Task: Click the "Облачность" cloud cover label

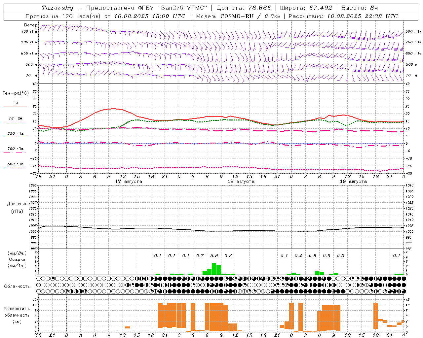Action: coord(17,287)
